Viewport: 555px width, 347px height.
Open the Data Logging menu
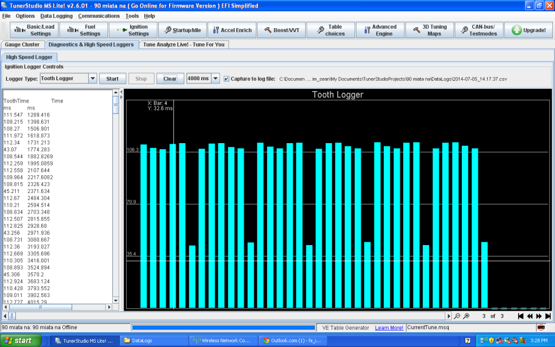pos(56,16)
